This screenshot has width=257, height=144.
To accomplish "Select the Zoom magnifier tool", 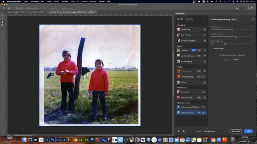I will (x=2, y=25).
